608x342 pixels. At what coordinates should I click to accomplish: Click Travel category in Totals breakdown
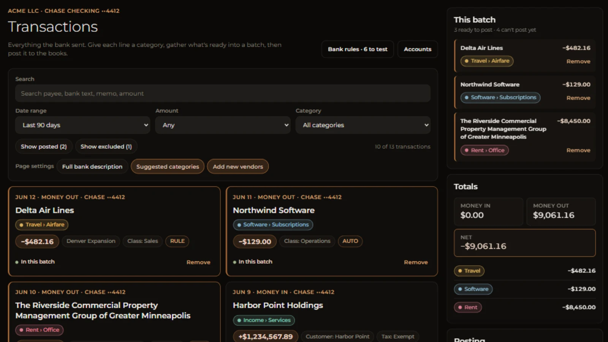pyautogui.click(x=469, y=271)
